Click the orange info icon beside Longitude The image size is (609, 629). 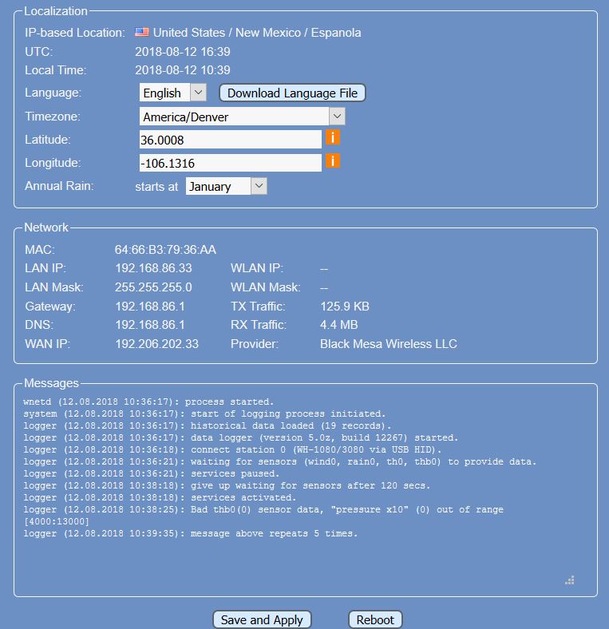tap(333, 161)
